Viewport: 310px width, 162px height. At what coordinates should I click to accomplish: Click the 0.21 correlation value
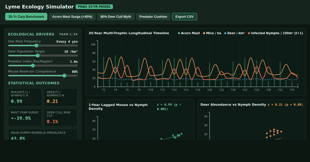[x=52, y=101]
